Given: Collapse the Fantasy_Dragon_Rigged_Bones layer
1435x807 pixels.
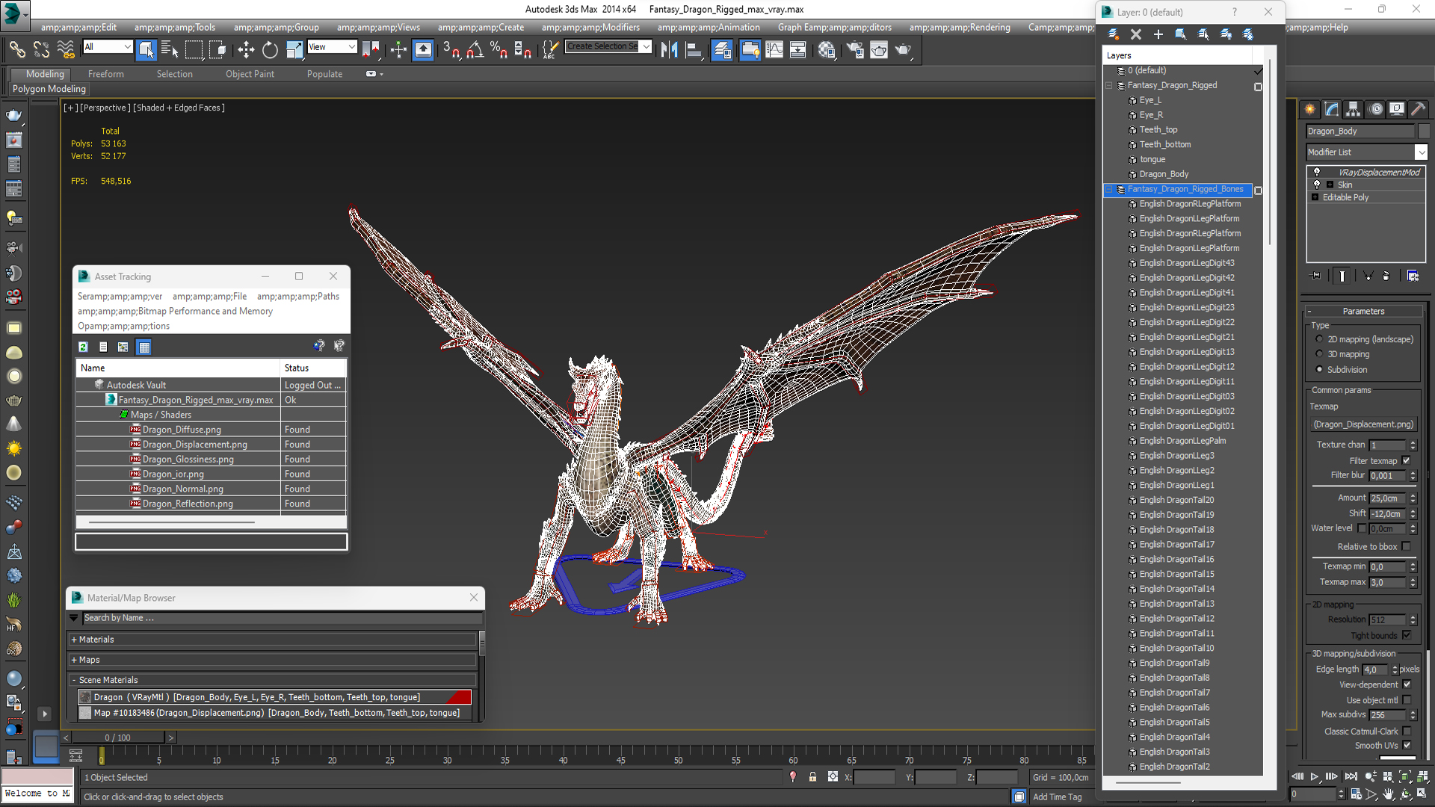Looking at the screenshot, I should click(1109, 189).
